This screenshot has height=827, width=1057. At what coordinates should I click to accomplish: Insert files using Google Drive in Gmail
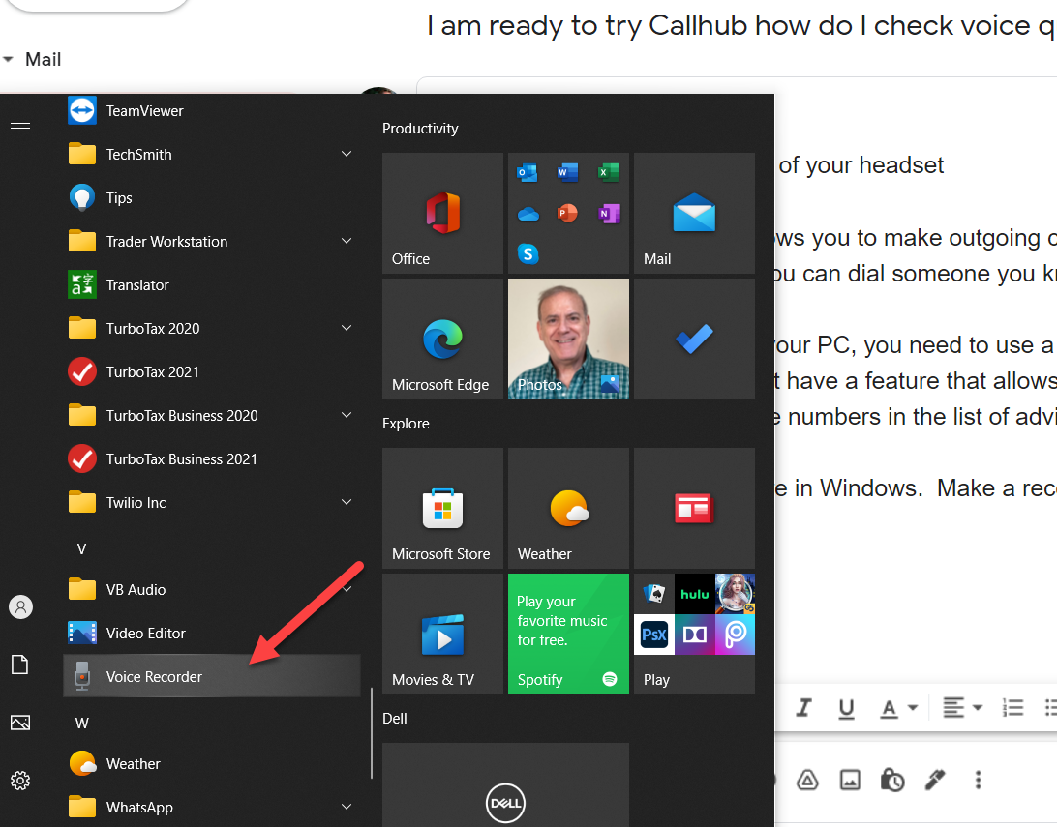pos(807,780)
